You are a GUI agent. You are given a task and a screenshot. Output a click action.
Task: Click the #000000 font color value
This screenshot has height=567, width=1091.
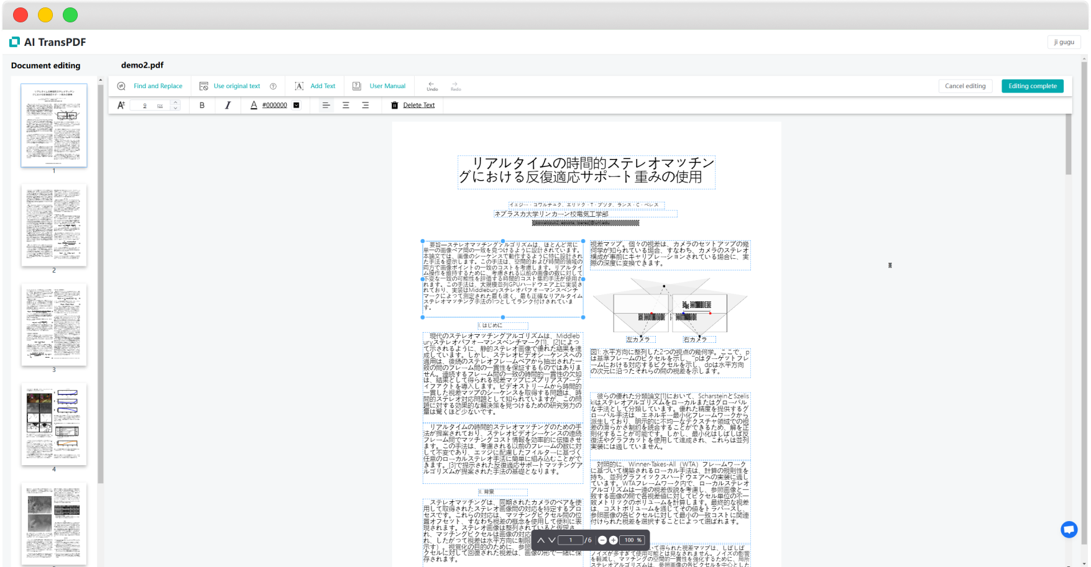(274, 106)
